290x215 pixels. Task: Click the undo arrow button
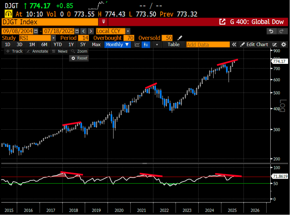[271, 31]
